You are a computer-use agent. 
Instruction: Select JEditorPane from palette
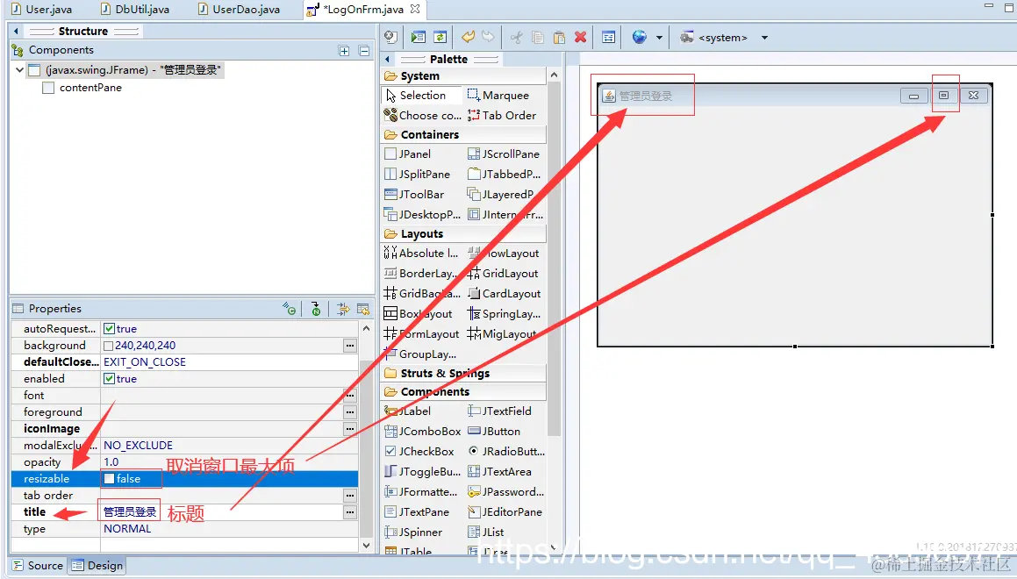(505, 511)
